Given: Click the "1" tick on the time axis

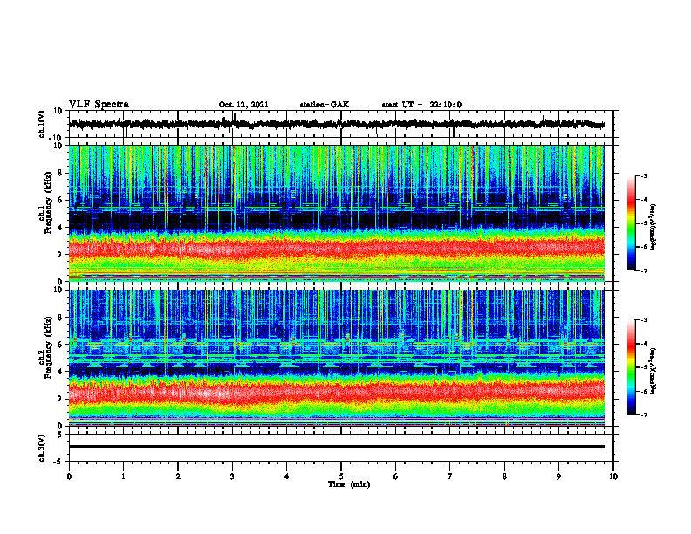Looking at the screenshot, I should click(x=123, y=476).
